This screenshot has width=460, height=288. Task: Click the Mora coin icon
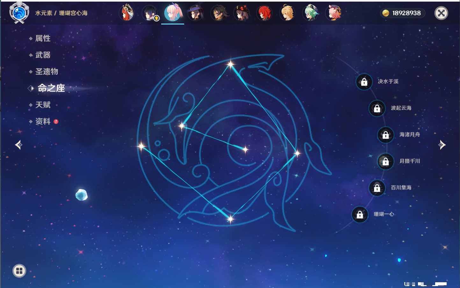[386, 13]
